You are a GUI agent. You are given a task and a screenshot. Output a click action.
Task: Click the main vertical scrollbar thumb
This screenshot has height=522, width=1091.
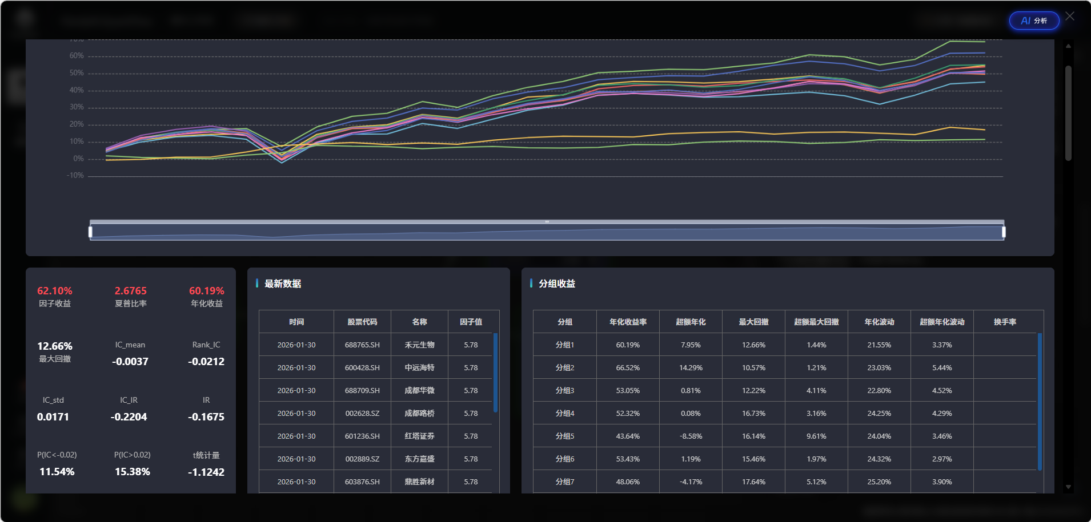[1068, 113]
